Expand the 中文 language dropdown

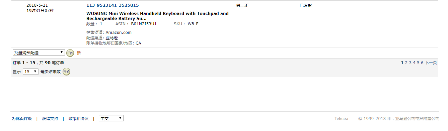[x=111, y=118]
